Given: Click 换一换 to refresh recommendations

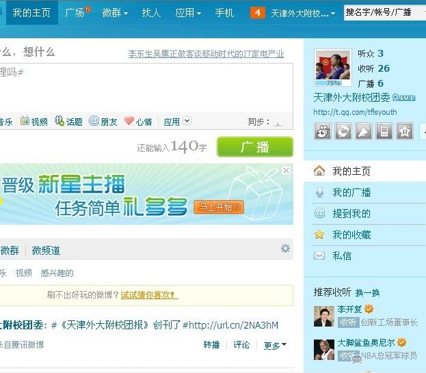Looking at the screenshot, I should coord(367,292).
